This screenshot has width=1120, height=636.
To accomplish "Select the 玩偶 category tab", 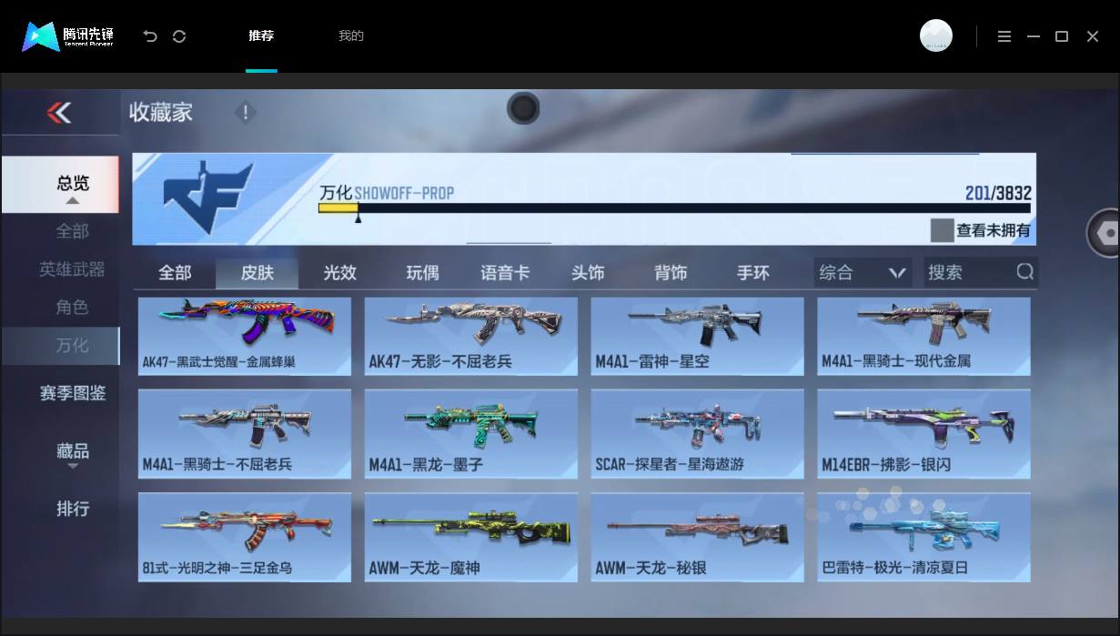I will click(x=422, y=273).
